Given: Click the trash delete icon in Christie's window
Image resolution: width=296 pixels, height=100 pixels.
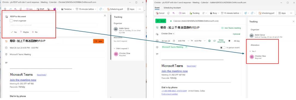Looking at the screenshot, I should 5,9.
